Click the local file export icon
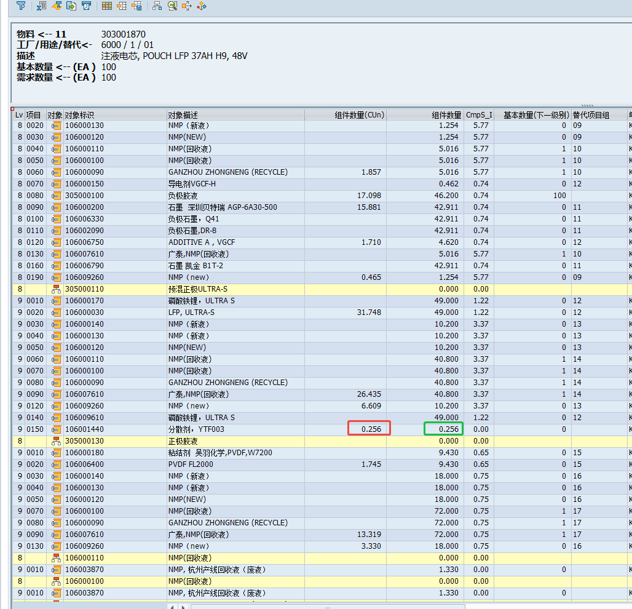This screenshot has height=609, width=632. click(x=71, y=6)
